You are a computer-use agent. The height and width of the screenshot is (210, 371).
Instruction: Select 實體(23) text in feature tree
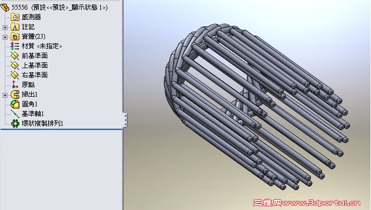(x=34, y=37)
